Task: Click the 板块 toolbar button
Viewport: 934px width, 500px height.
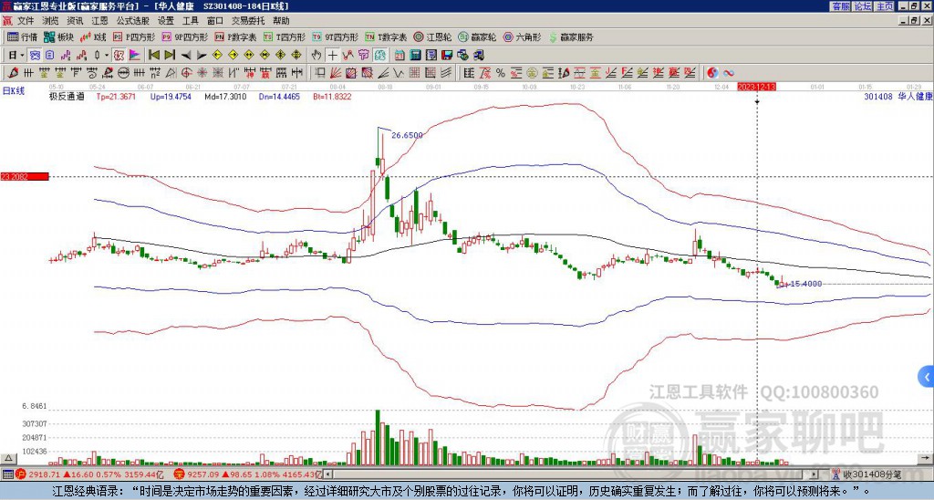Action: tap(59, 36)
